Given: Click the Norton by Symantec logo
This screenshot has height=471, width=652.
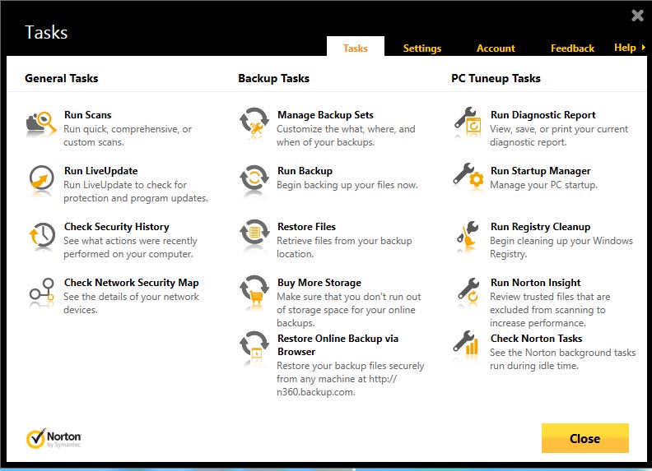Looking at the screenshot, I should pyautogui.click(x=54, y=439).
